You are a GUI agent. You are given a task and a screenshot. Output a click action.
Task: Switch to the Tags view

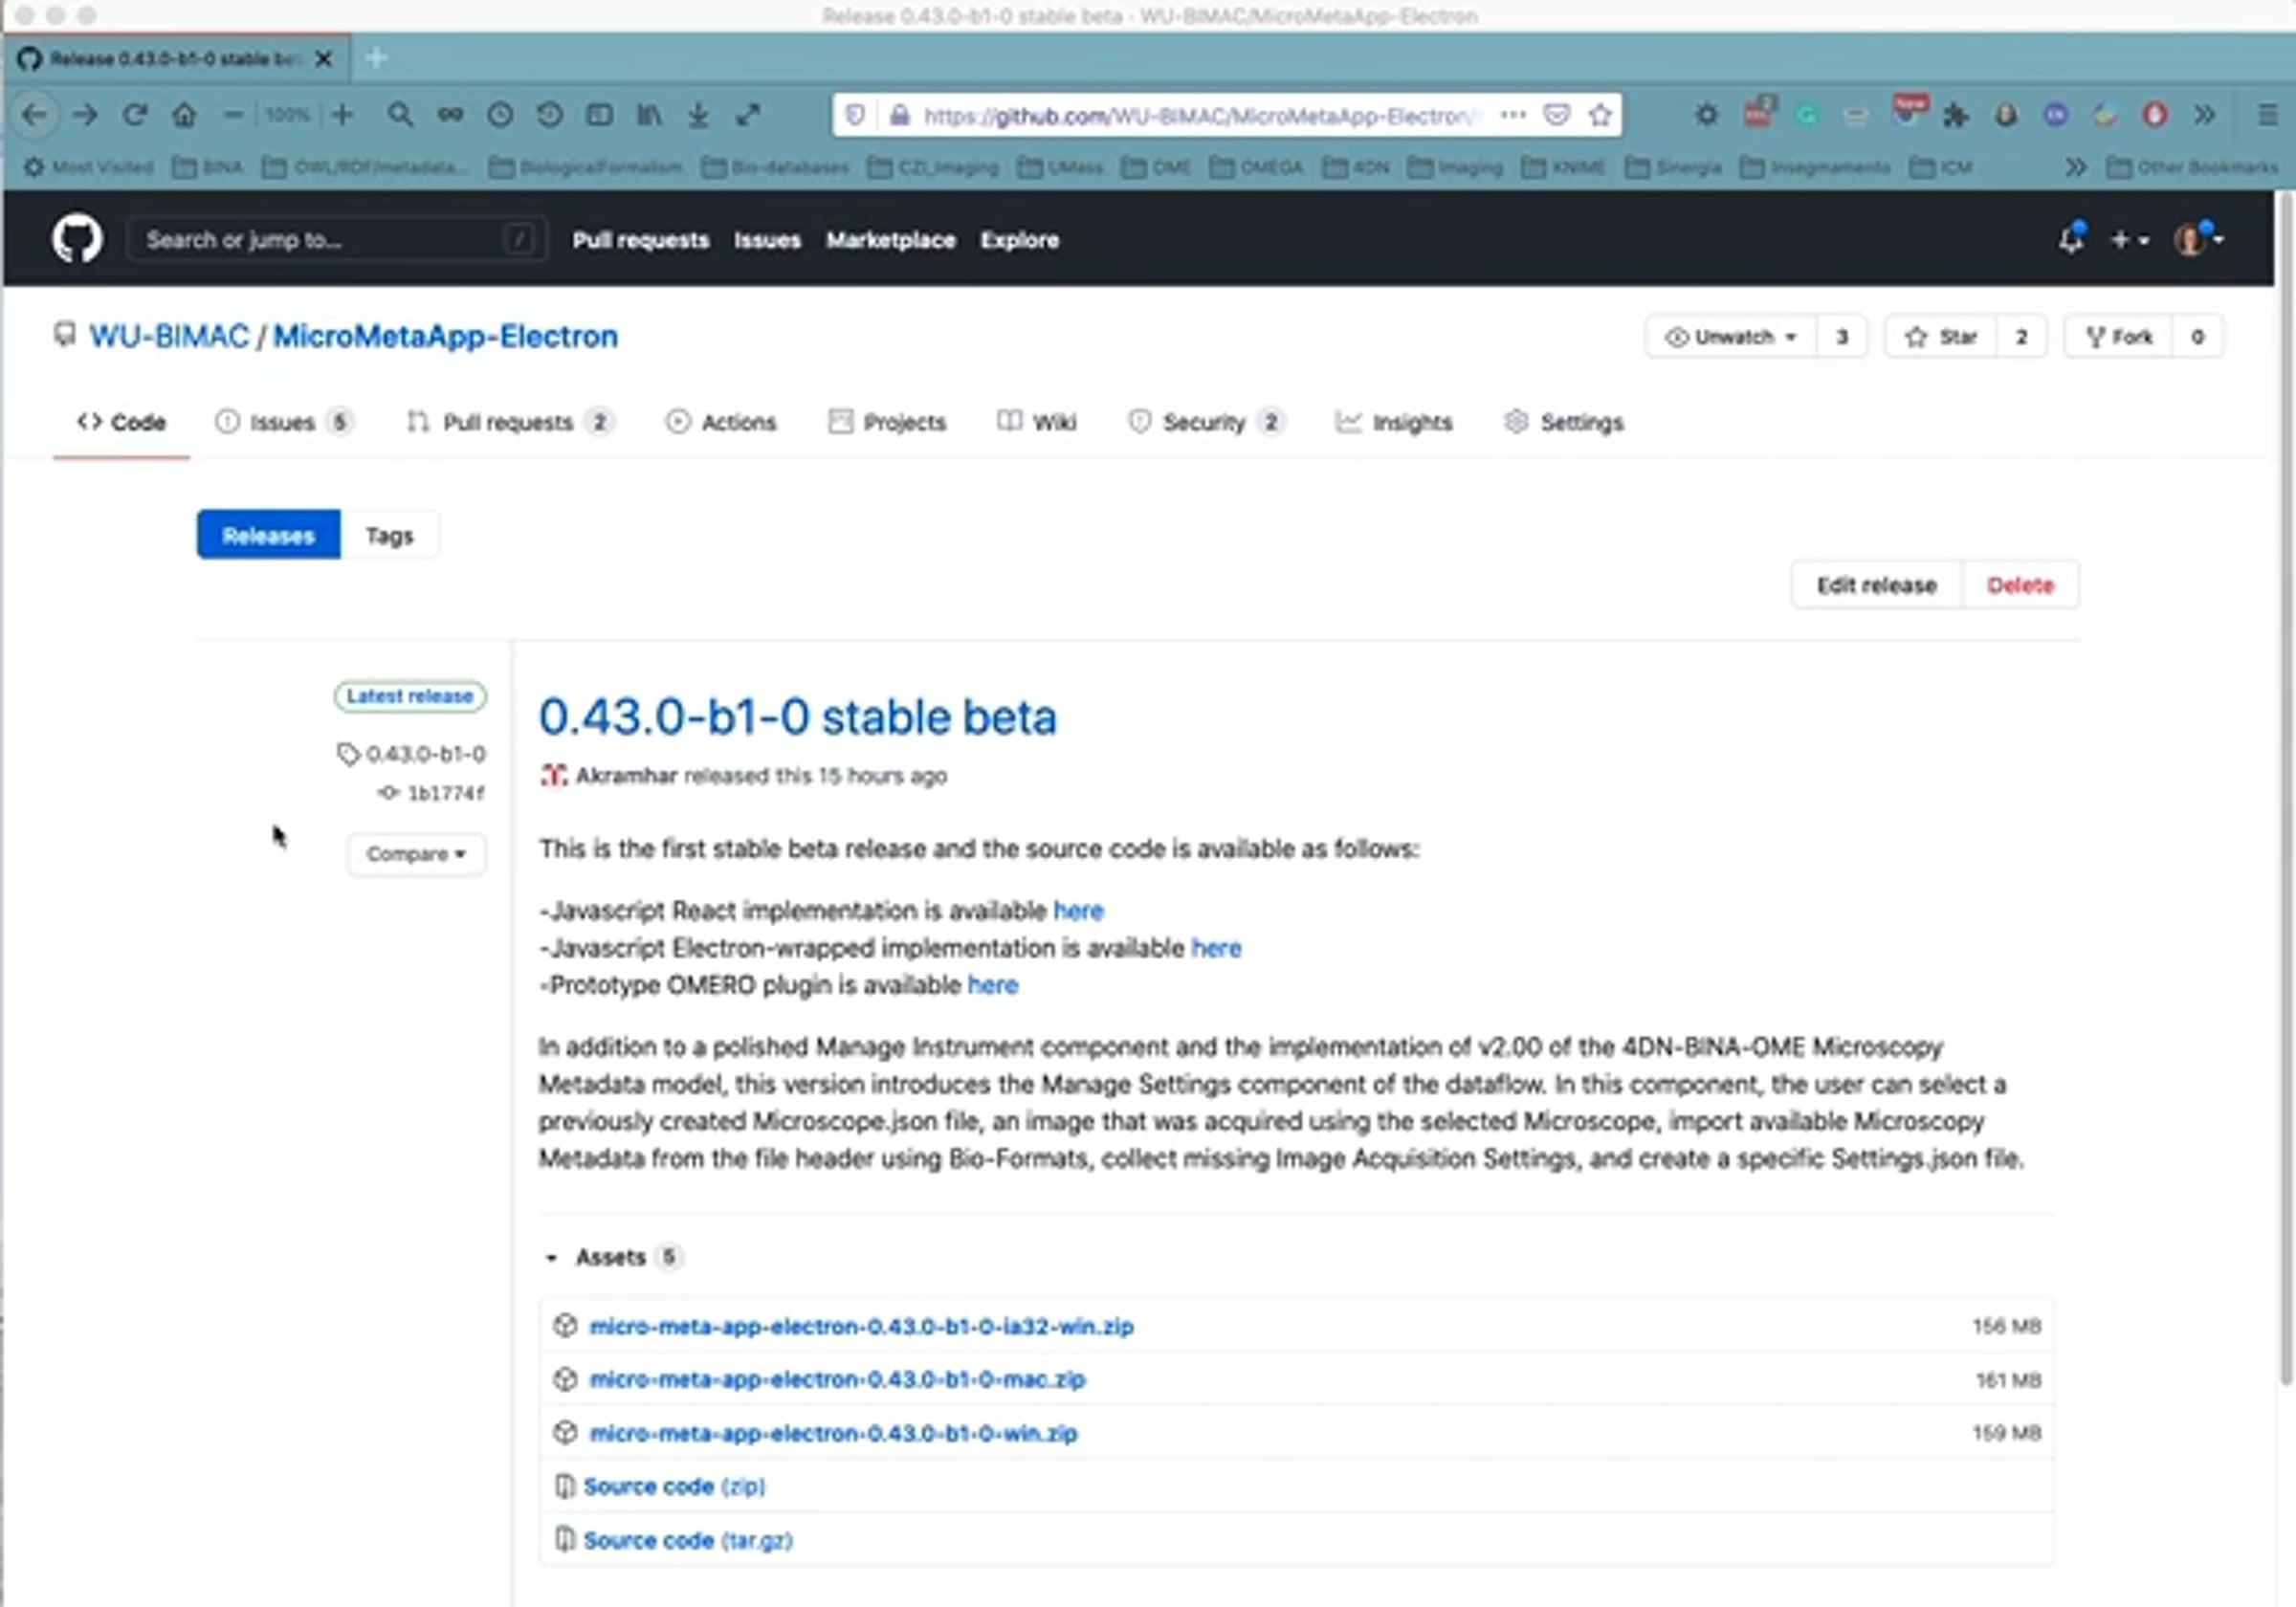click(389, 535)
